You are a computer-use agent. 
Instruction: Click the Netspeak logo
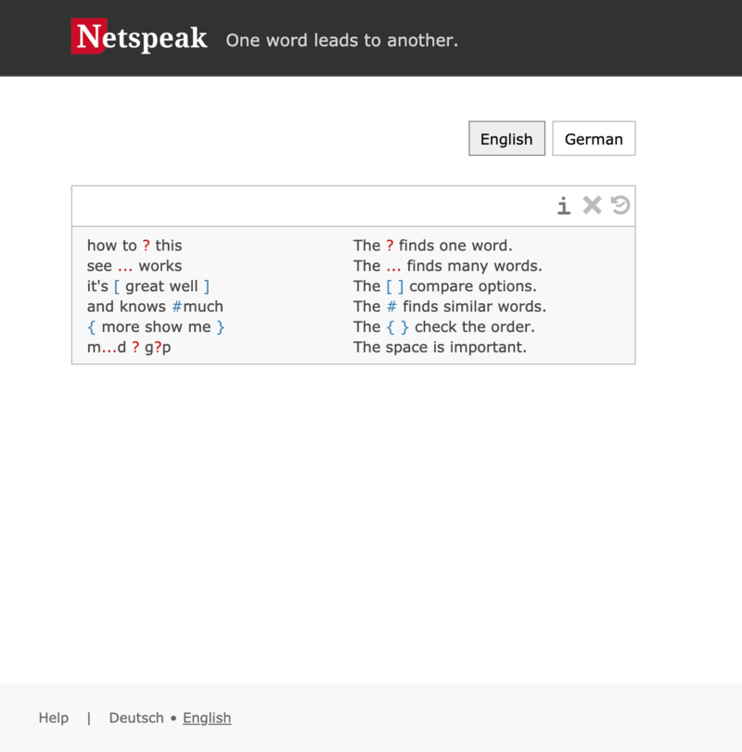tap(139, 38)
